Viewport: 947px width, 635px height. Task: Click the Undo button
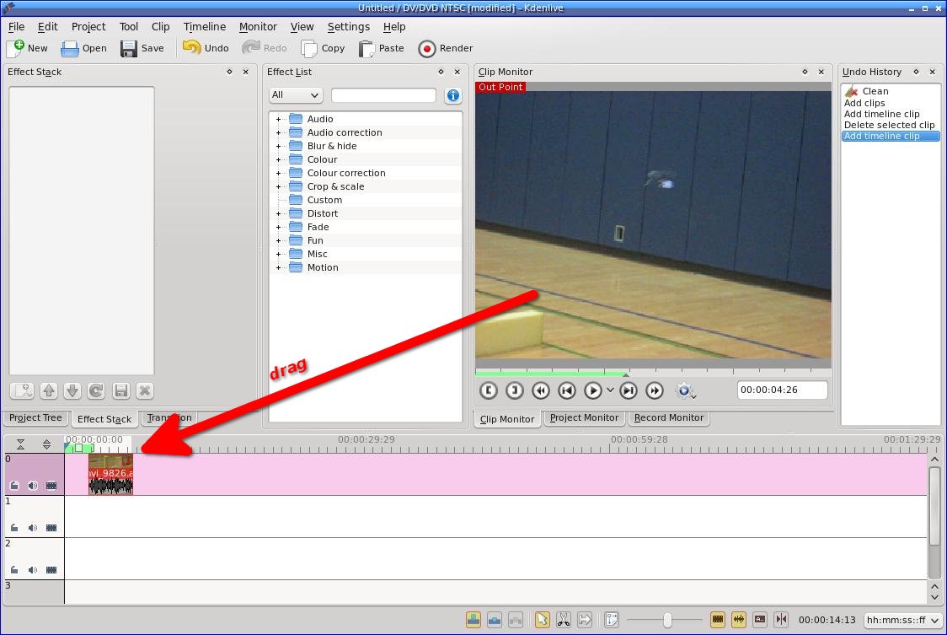coord(206,48)
